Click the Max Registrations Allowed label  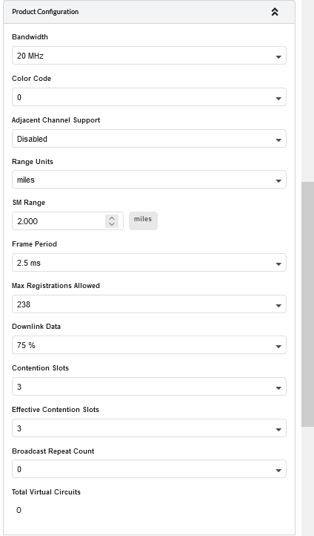(x=56, y=285)
